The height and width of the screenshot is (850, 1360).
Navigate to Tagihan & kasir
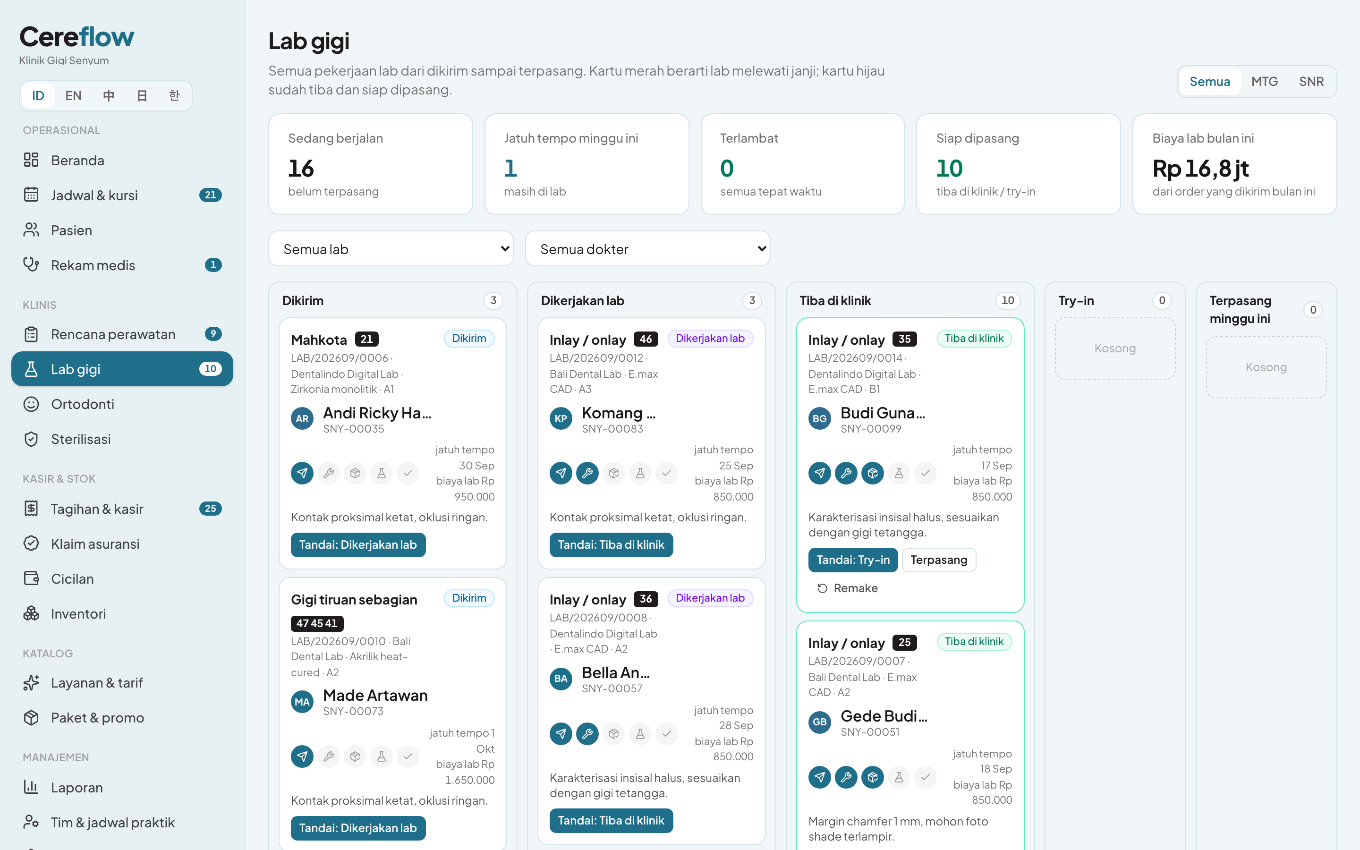pos(122,508)
